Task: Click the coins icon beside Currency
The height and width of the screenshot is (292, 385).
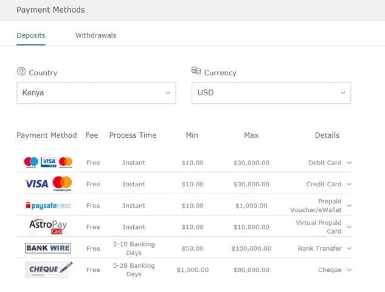Action: (196, 70)
